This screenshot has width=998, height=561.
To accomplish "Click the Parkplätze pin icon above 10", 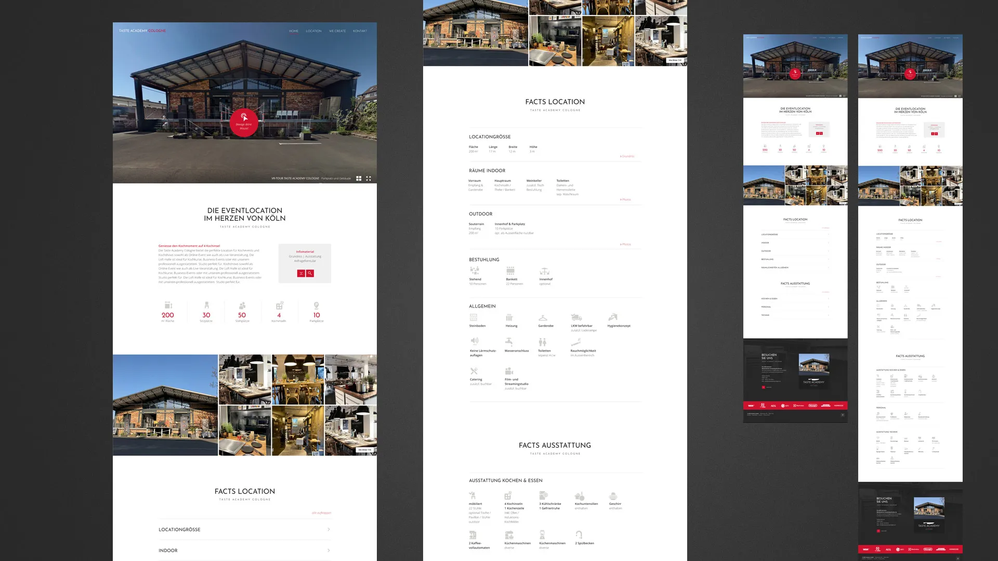I will point(317,305).
